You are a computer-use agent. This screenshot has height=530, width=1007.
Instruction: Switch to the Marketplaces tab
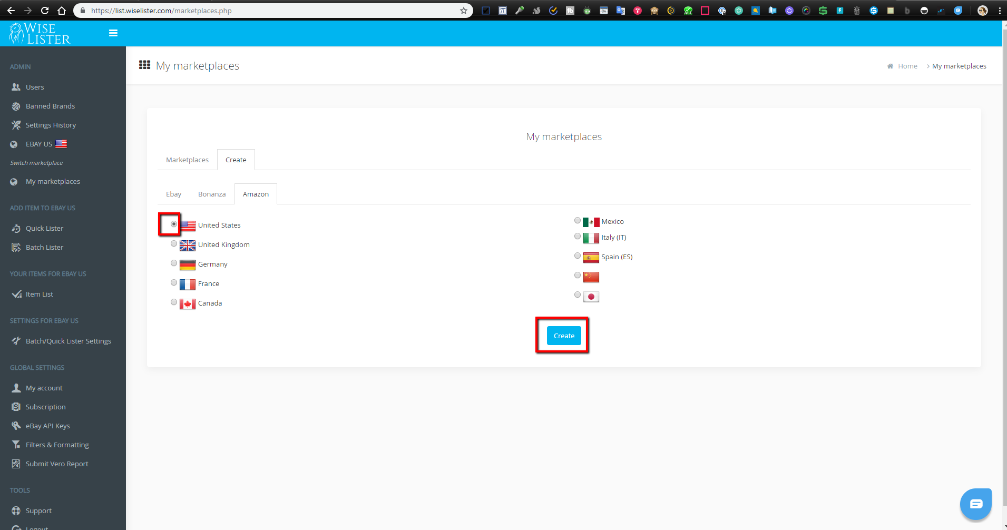click(x=187, y=160)
